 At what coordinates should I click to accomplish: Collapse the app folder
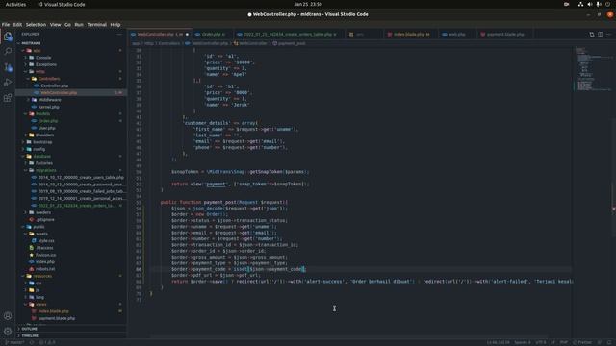(37, 51)
